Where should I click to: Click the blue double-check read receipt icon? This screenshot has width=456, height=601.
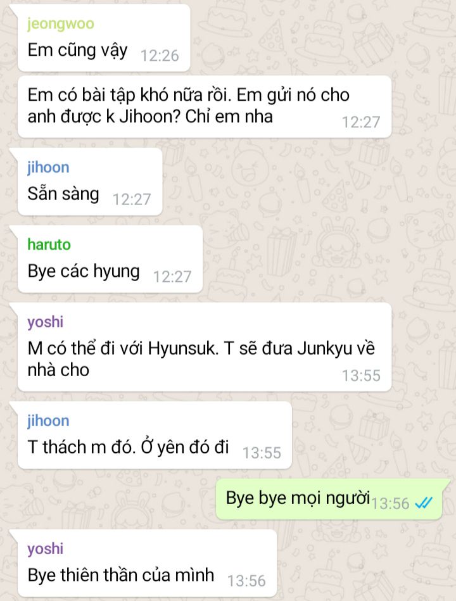click(424, 502)
